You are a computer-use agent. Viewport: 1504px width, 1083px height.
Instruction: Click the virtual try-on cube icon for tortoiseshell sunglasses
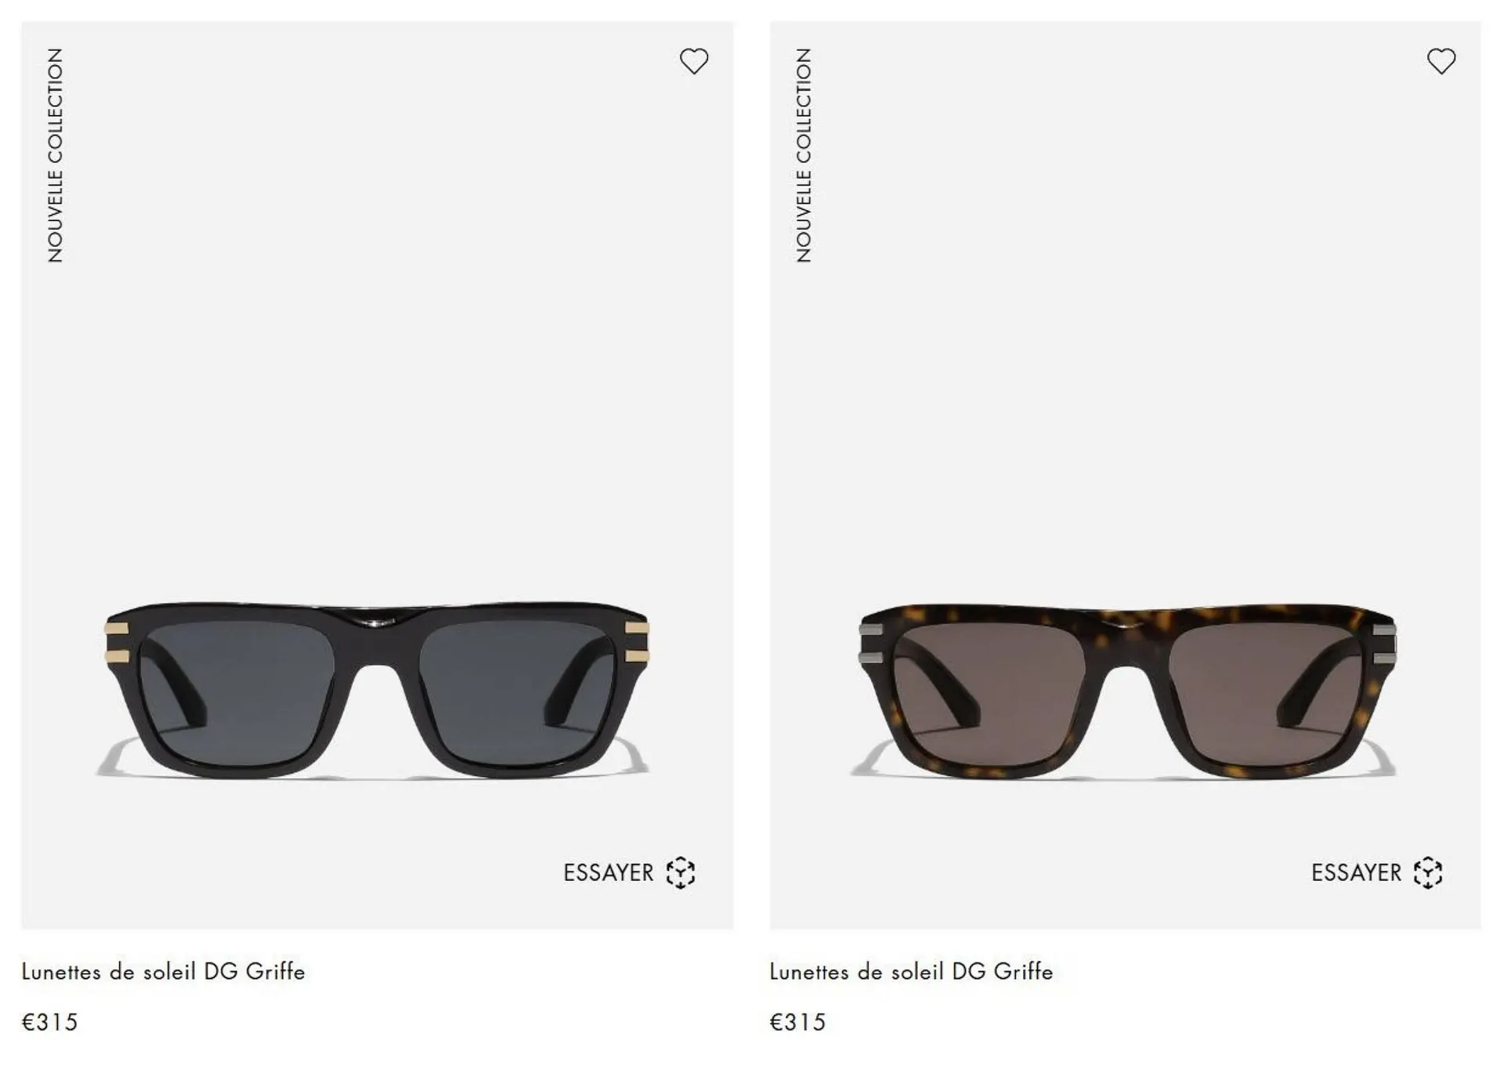click(1428, 872)
